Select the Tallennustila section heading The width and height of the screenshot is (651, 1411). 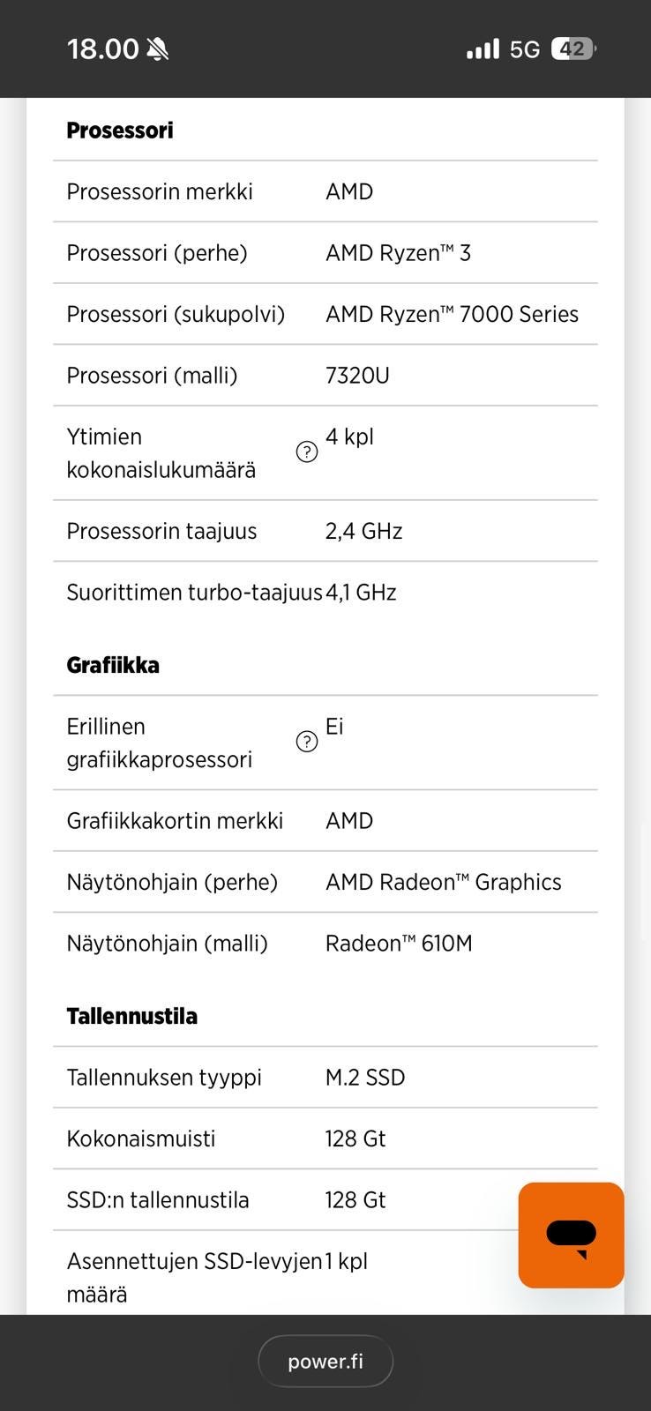[x=131, y=1016]
